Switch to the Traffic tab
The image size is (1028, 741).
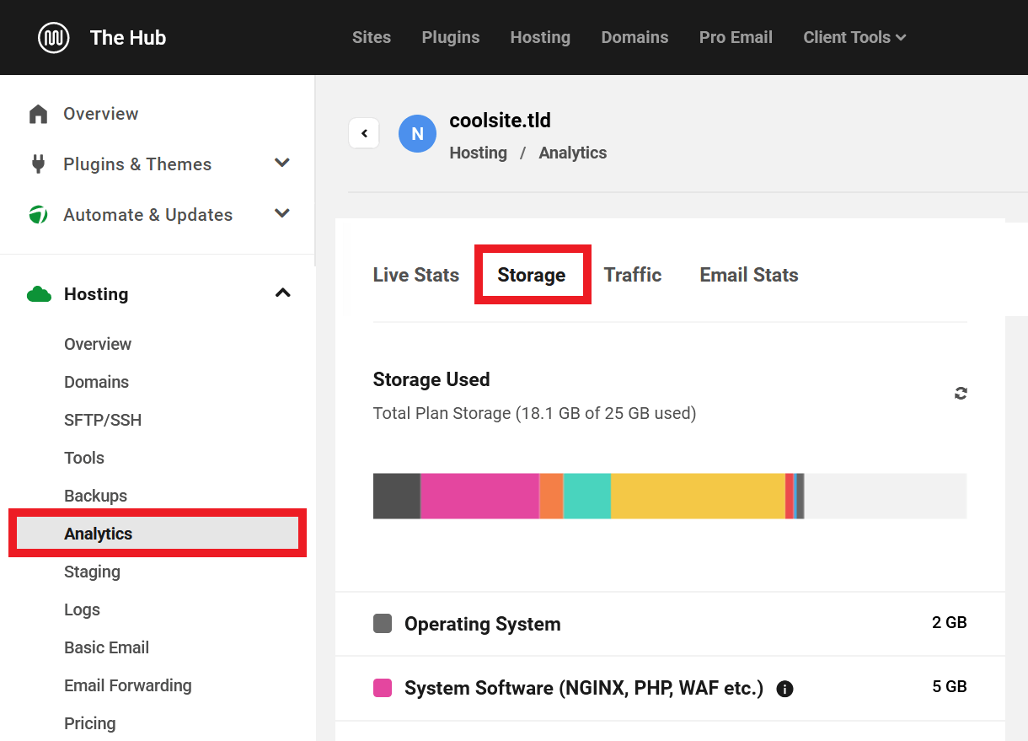pyautogui.click(x=632, y=275)
